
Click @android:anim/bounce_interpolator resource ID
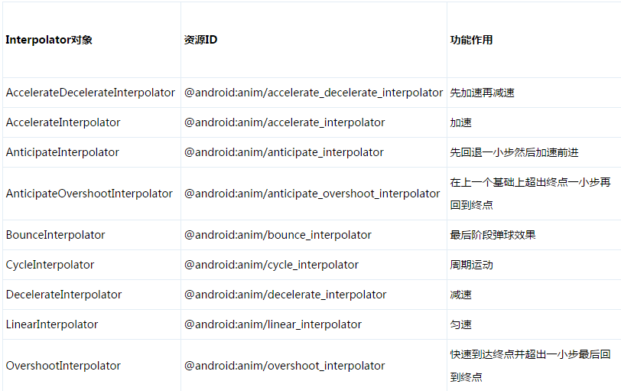[x=278, y=235]
